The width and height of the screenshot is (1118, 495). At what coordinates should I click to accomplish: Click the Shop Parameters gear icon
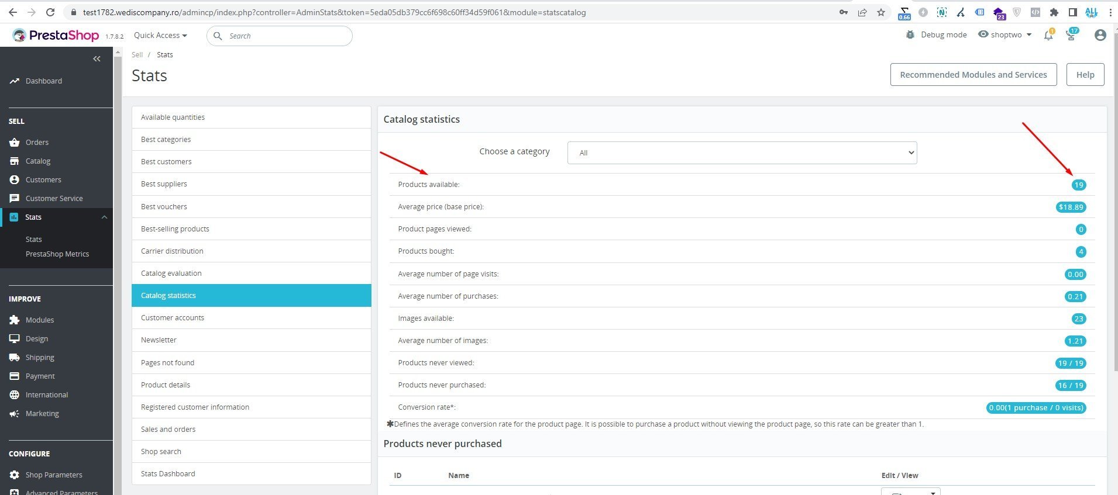(15, 475)
